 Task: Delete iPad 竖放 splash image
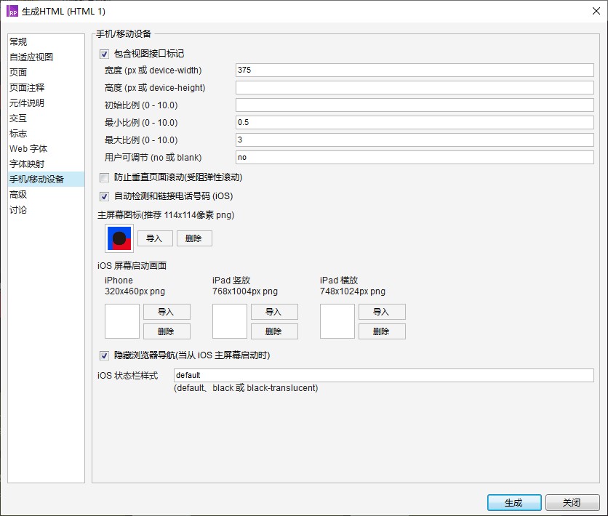(x=274, y=331)
